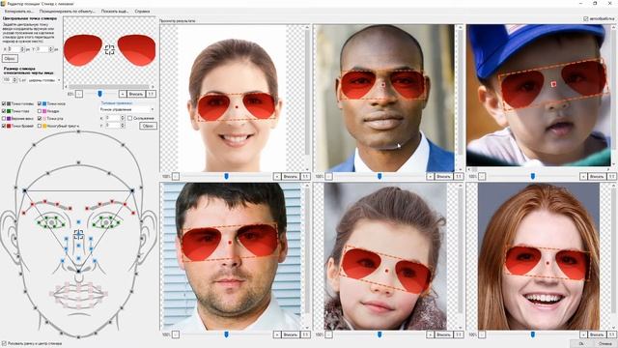
Task: Zoom out the brown-haired woman preview
Action: coord(176,176)
